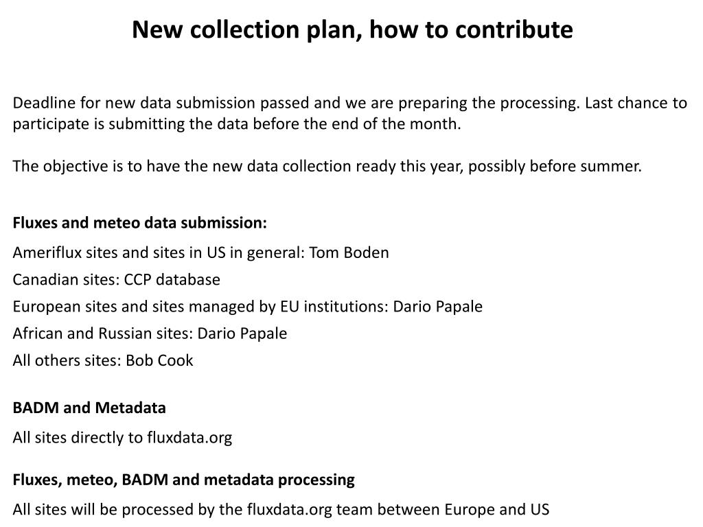703x527 pixels.
Task: Click "Dario Papale" in the European sites line
Action: [437, 306]
